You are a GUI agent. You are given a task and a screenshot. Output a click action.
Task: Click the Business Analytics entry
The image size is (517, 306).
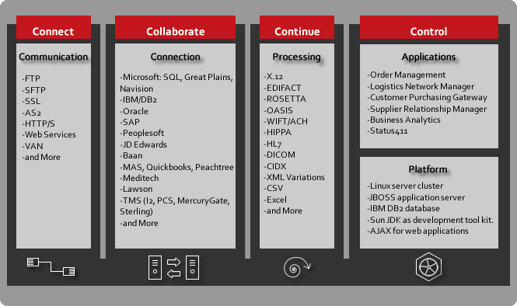point(404,120)
